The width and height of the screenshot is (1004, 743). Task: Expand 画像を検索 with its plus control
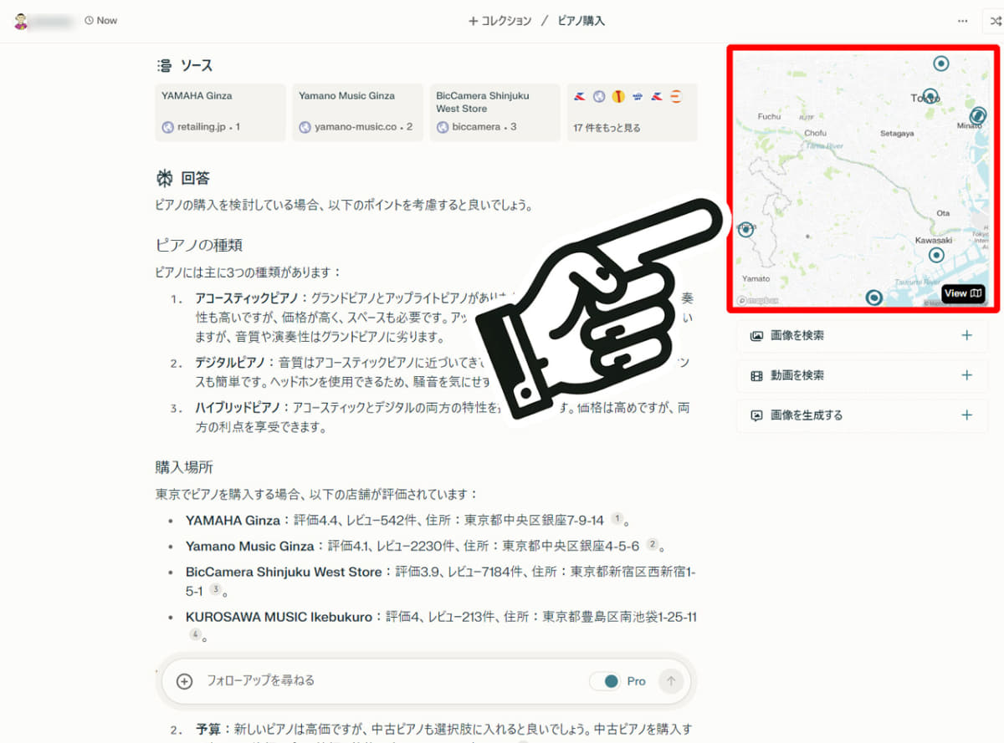point(966,335)
